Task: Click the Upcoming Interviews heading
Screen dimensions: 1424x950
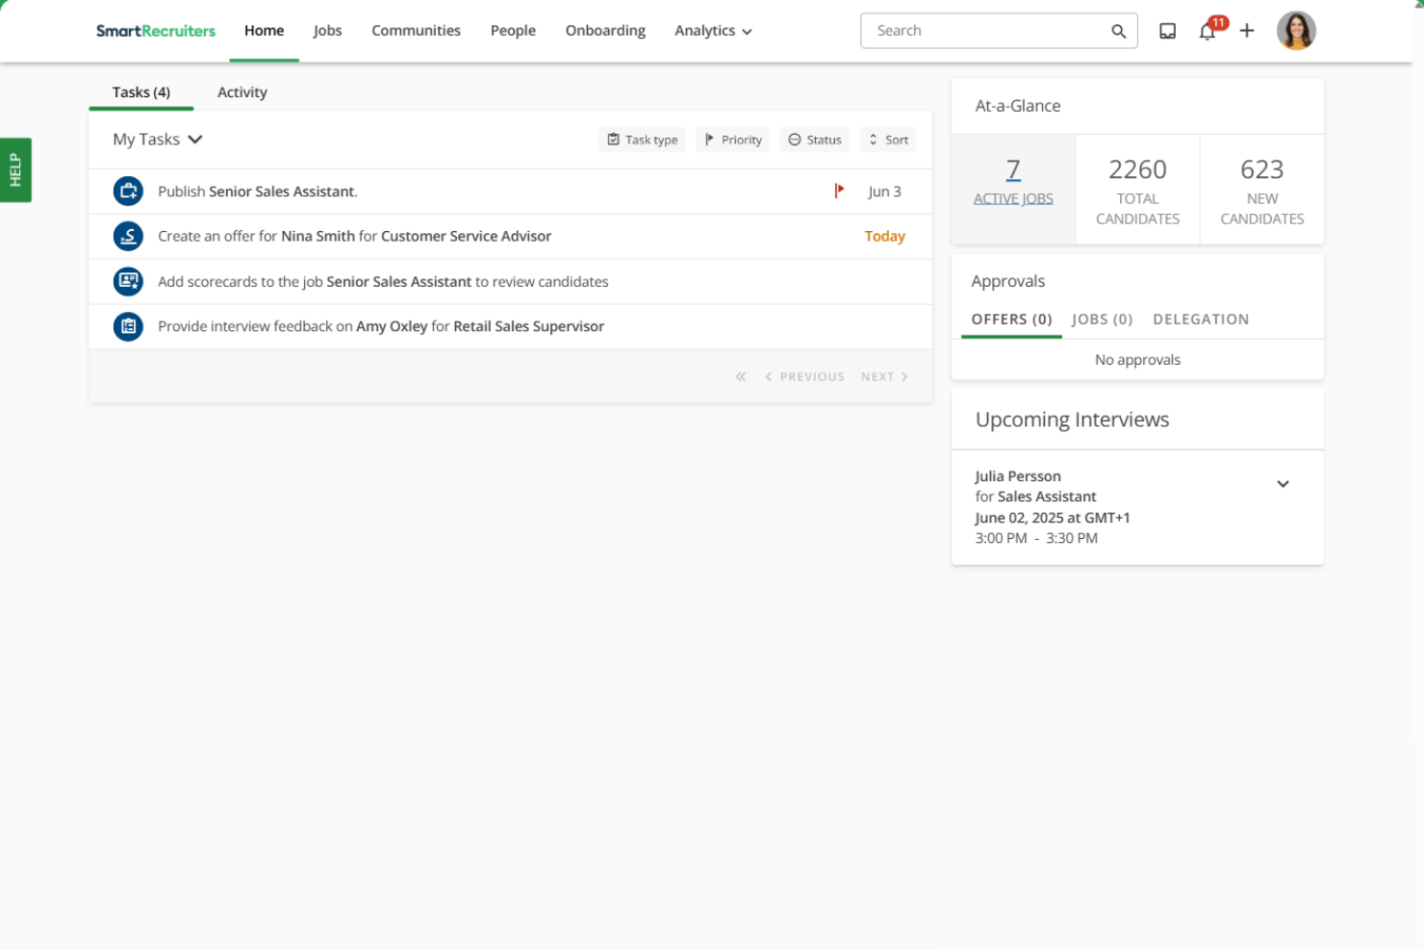Action: [x=1072, y=420]
